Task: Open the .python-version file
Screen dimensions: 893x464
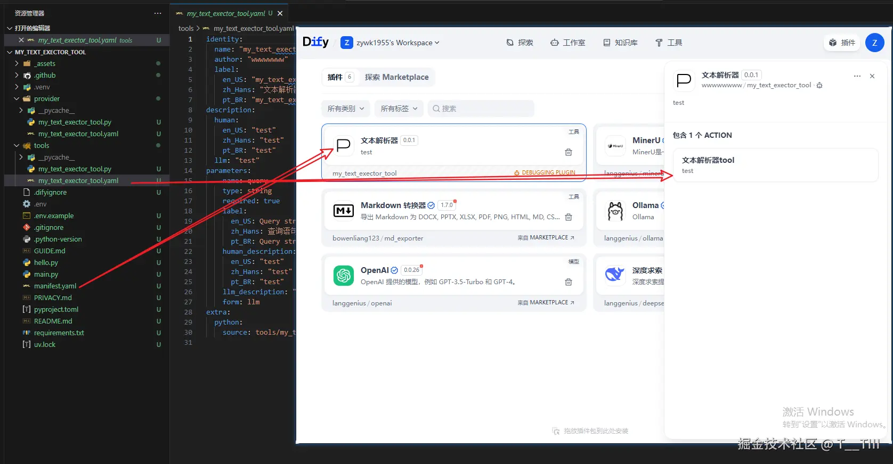Action: (x=58, y=239)
